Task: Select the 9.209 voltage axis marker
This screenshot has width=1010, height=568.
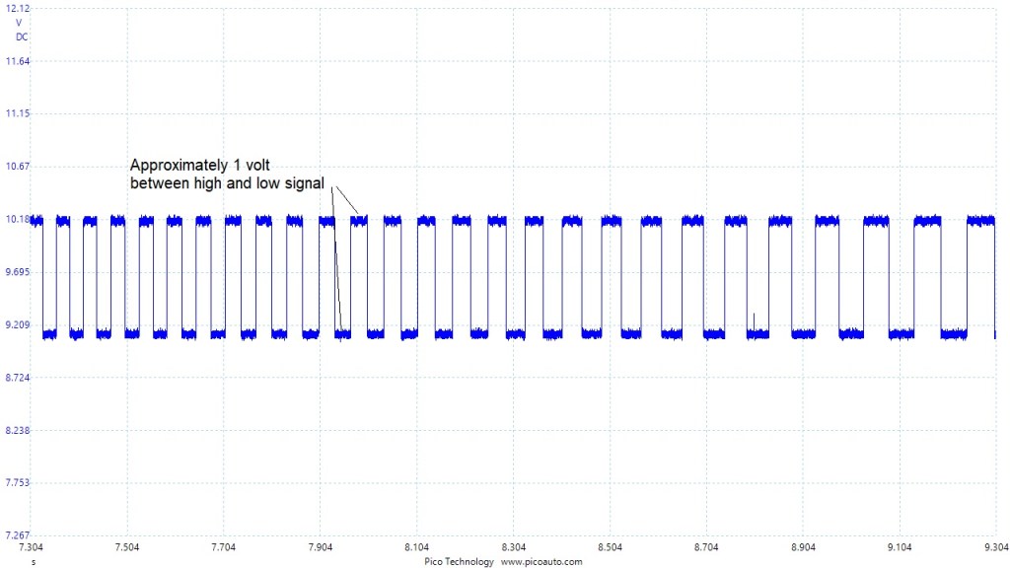Action: [18, 324]
